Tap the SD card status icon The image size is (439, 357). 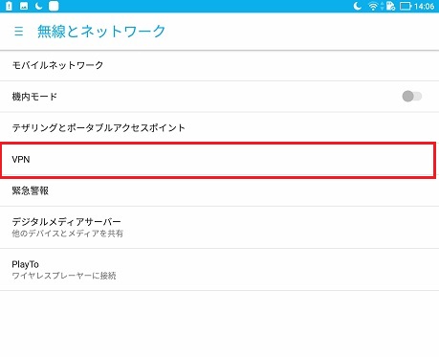[390, 6]
